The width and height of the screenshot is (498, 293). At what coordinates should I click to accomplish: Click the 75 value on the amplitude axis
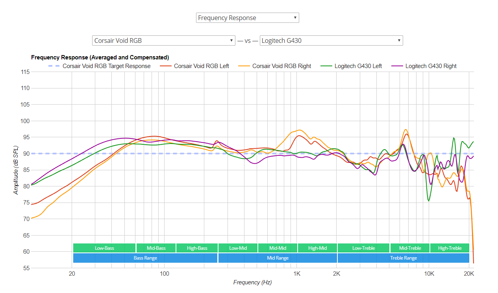point(27,203)
